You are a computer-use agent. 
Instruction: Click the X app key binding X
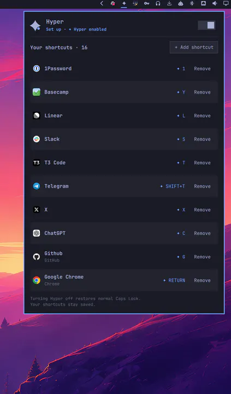181,210
